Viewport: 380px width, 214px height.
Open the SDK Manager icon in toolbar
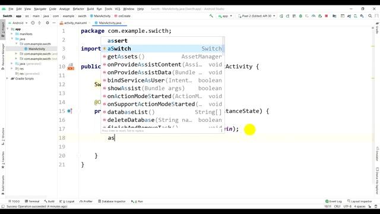pos(362,16)
